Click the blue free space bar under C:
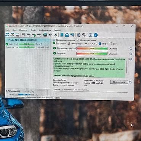The image size is (141, 141). point(26,95)
